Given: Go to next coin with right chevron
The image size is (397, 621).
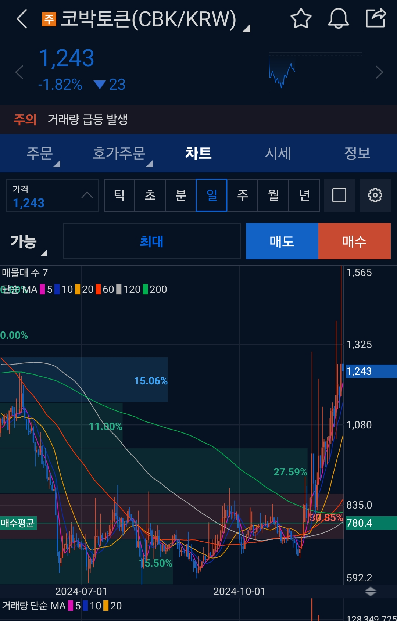Looking at the screenshot, I should (x=379, y=72).
